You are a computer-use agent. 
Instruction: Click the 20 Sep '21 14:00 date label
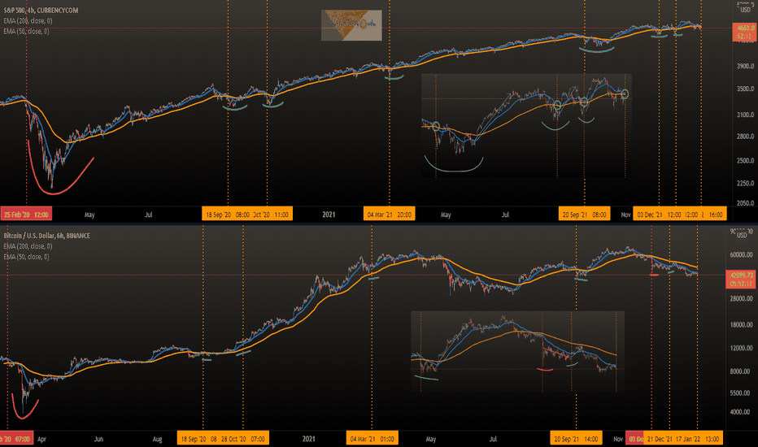[576, 439]
